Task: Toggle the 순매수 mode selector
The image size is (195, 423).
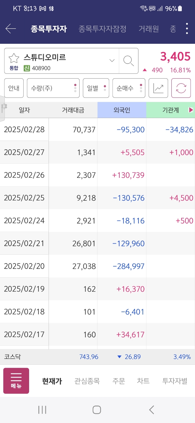Action: pos(129,88)
